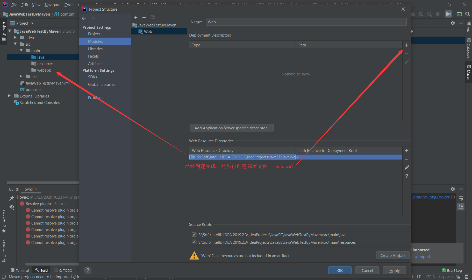Select SDKs in Platform Settings
The image size is (472, 280).
(92, 77)
